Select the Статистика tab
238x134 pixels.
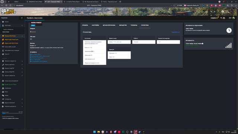tap(145, 25)
